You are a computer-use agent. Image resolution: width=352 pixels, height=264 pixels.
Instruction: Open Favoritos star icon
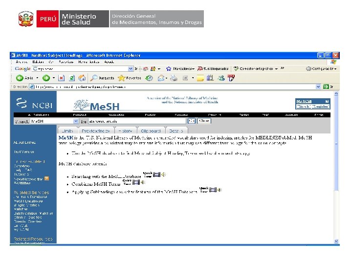pyautogui.click(x=121, y=78)
